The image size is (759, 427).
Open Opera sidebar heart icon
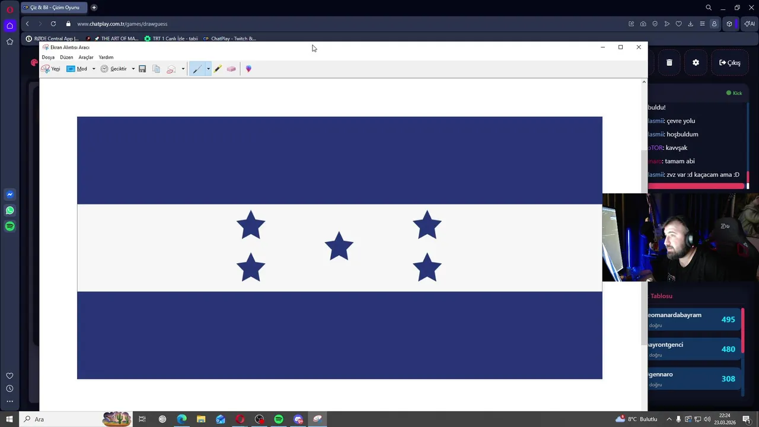[x=9, y=376]
